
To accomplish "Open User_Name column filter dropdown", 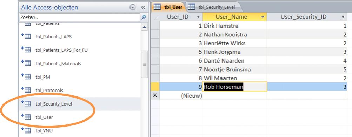I will point(263,17).
